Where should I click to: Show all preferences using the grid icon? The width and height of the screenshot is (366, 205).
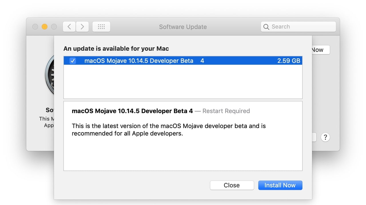click(102, 27)
